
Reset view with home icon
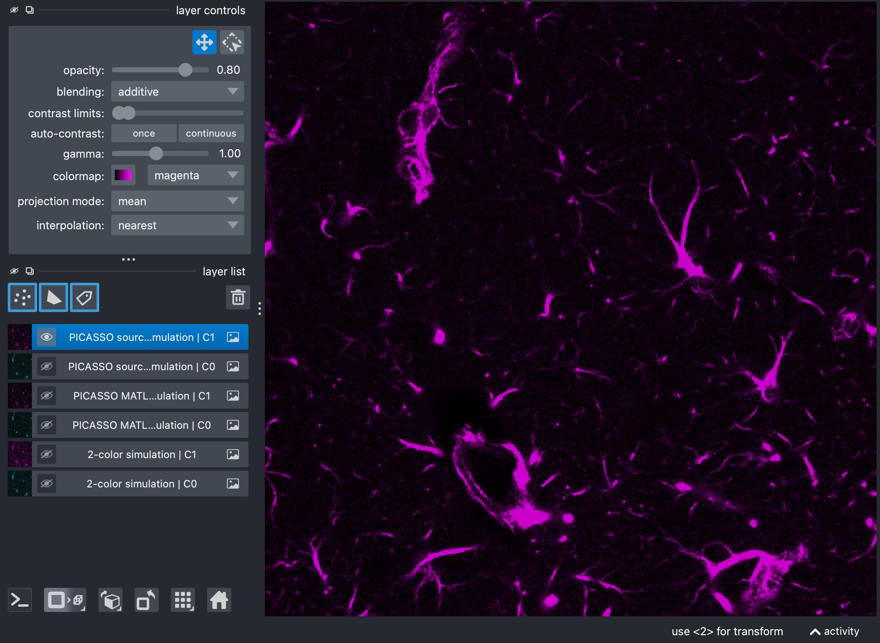pyautogui.click(x=219, y=600)
